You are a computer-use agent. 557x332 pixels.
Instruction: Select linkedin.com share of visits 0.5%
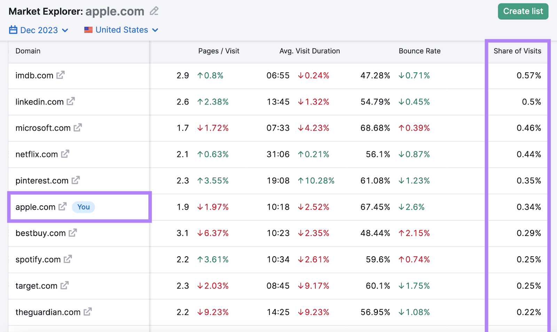(x=531, y=102)
